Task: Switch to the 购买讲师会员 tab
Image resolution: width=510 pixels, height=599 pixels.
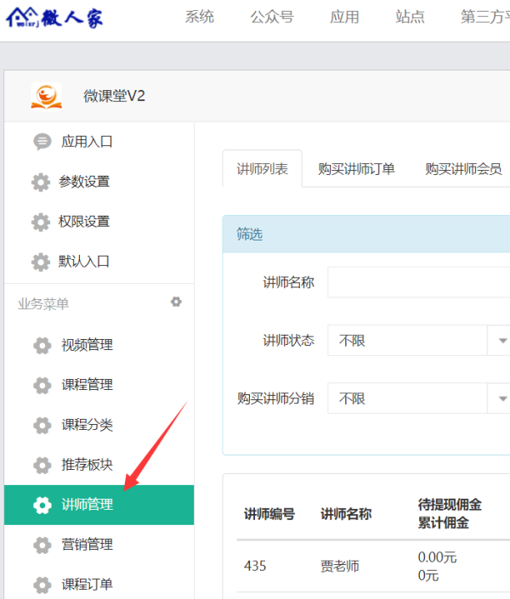Action: (x=464, y=169)
